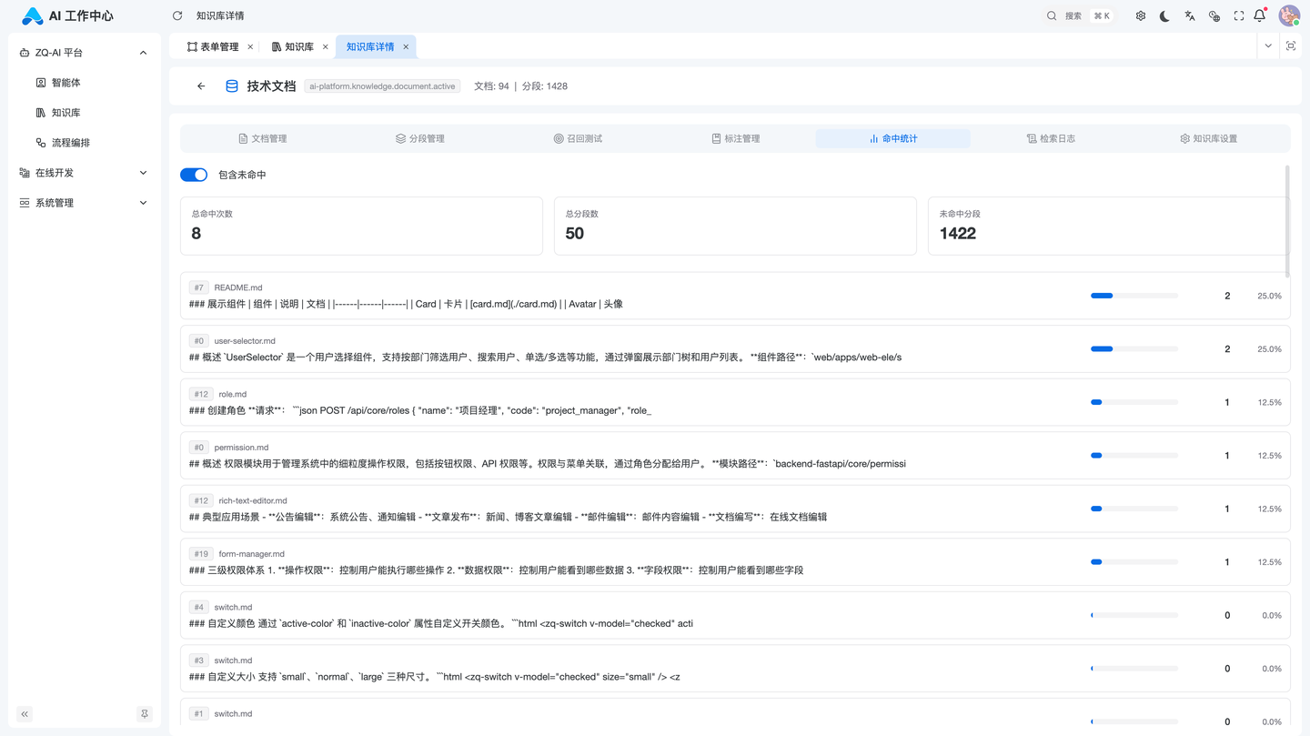Click the vertical scrollbar of the stats list

pyautogui.click(x=1287, y=221)
